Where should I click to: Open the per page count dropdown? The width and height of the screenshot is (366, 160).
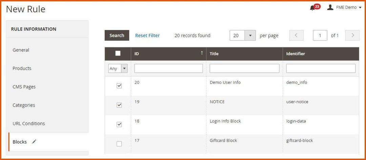250,36
